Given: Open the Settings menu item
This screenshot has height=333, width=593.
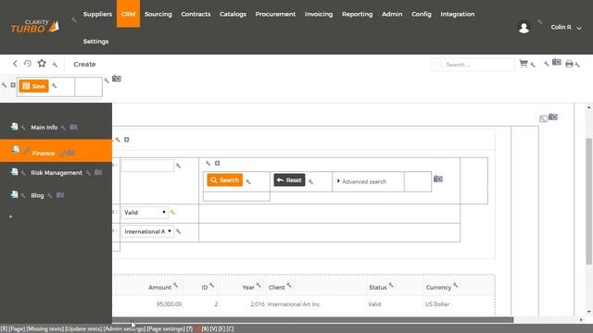Looking at the screenshot, I should pos(95,41).
